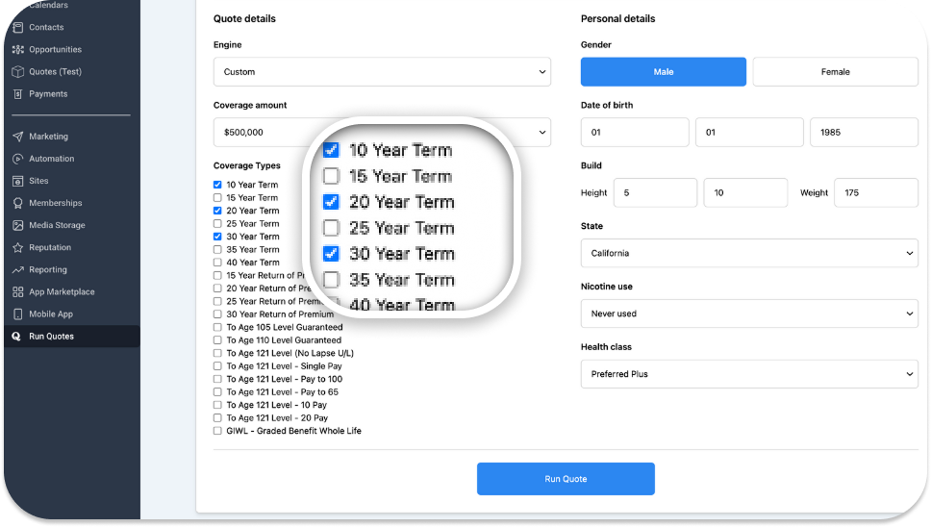Open the Contacts menu item
The width and height of the screenshot is (931, 527).
71,27
